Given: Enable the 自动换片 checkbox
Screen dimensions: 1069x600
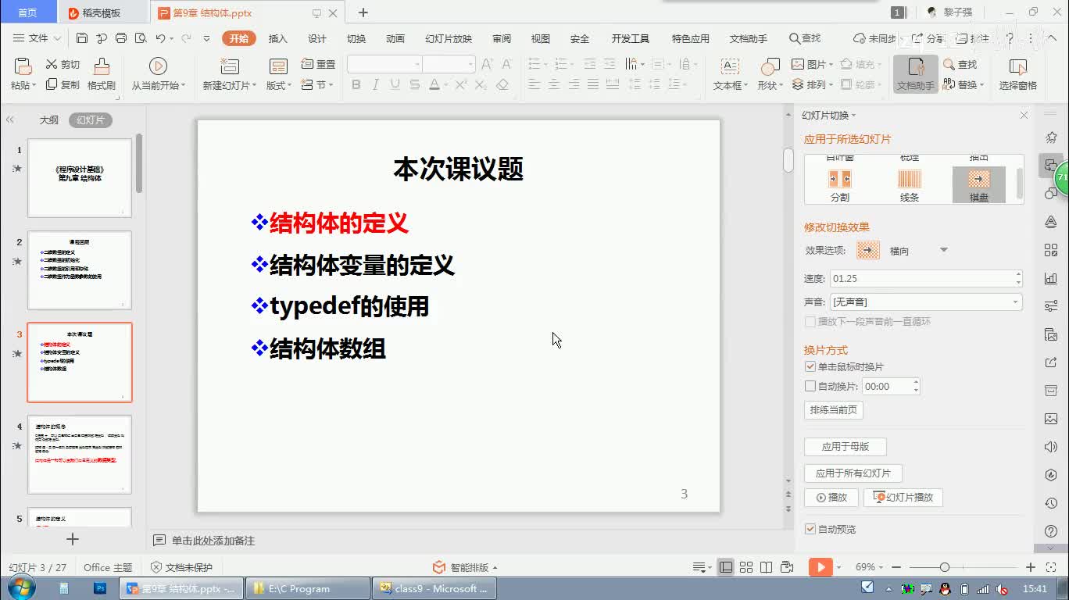Looking at the screenshot, I should [810, 386].
